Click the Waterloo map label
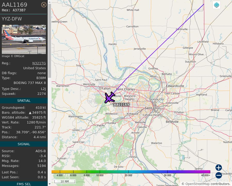Image resolution: width=232 pixels, height=186 pixels. 156,143
